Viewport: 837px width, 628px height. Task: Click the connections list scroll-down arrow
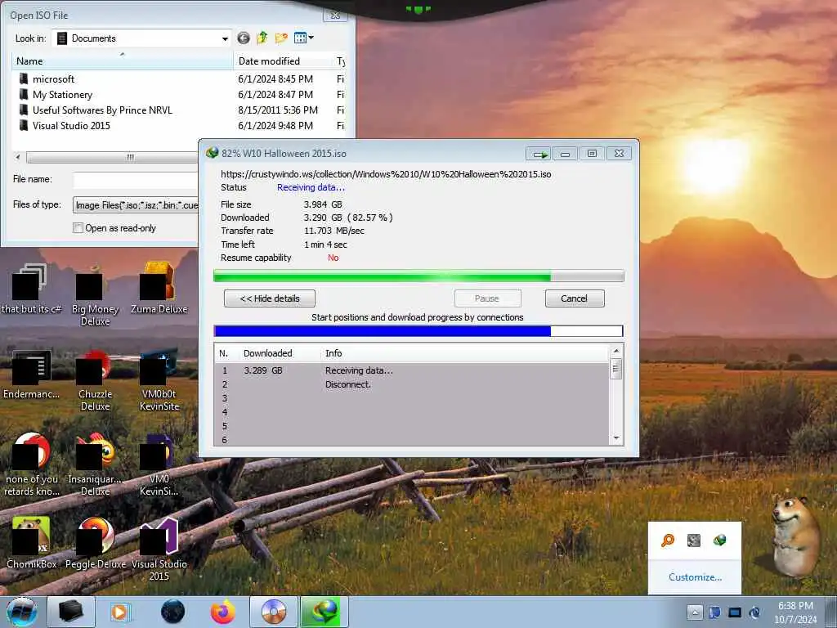click(616, 438)
